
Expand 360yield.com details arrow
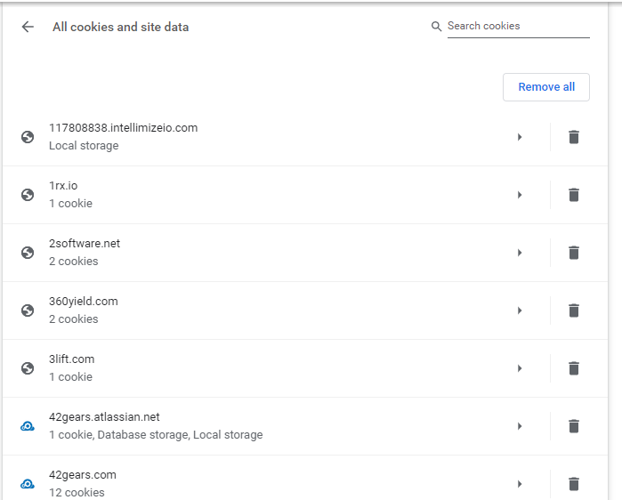tap(520, 310)
